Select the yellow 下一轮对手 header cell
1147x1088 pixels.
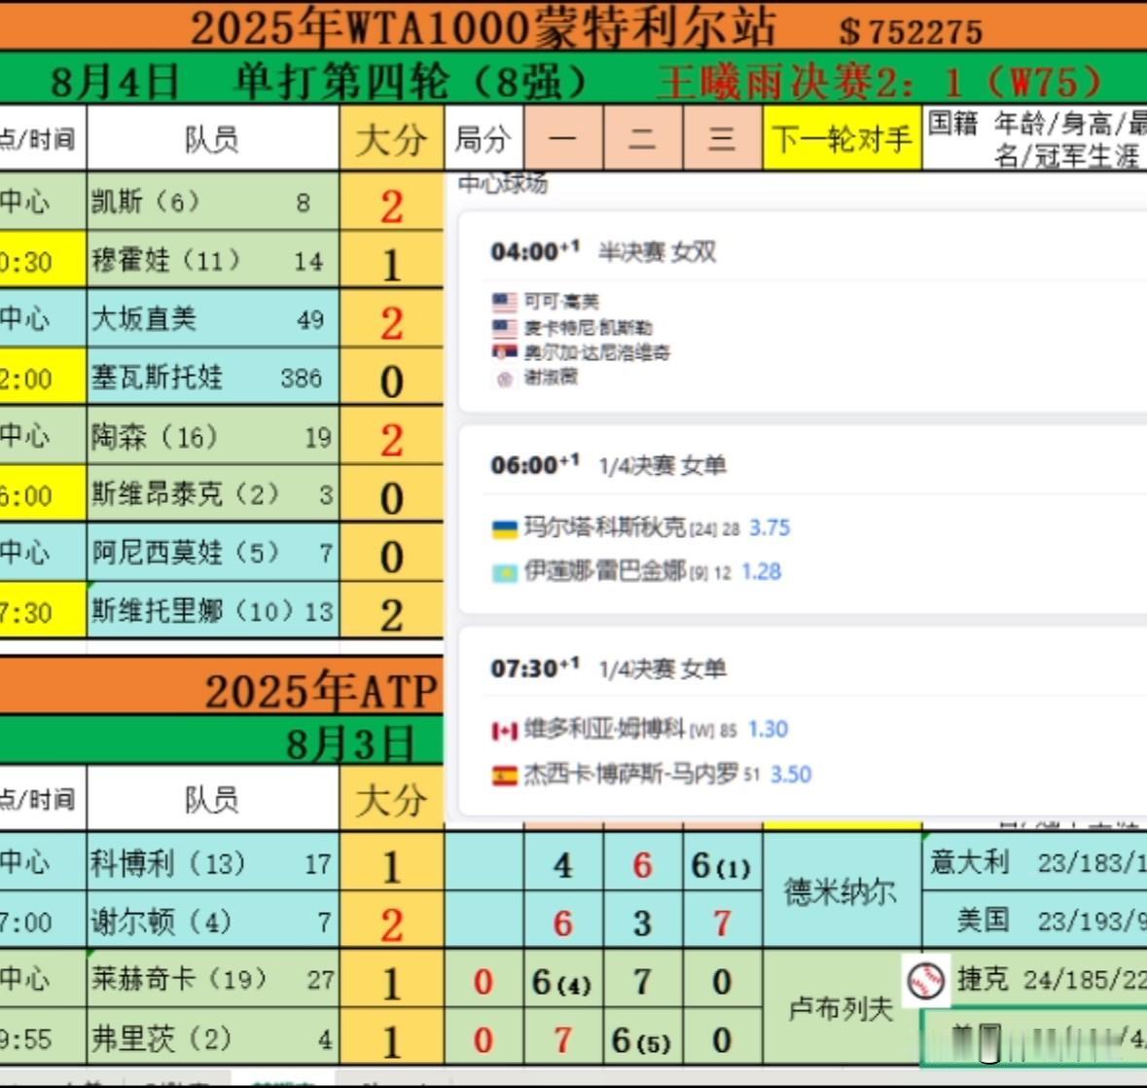pyautogui.click(x=842, y=137)
